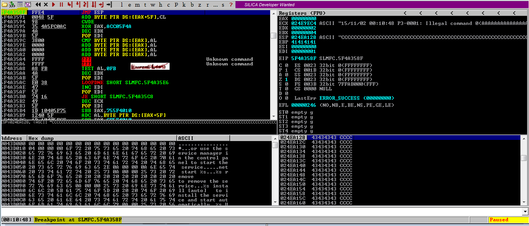Select the Z flag value 1

287,79
